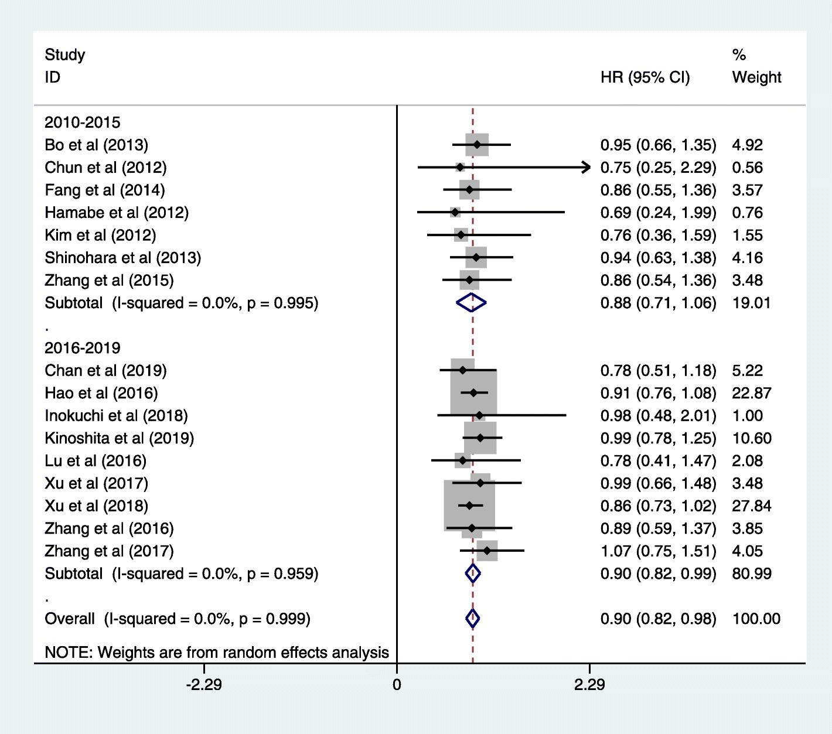The width and height of the screenshot is (832, 734).
Task: Select weight value '27.84' for Xu 2018
Action: coord(752,506)
